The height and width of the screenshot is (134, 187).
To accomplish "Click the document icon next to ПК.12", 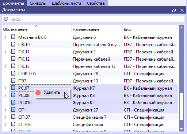I will [x=13, y=59].
